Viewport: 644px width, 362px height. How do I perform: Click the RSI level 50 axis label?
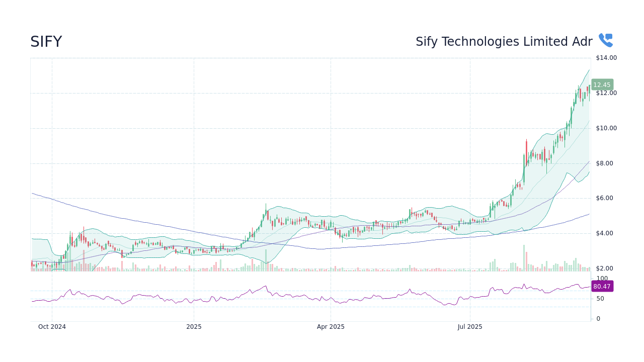click(x=599, y=299)
